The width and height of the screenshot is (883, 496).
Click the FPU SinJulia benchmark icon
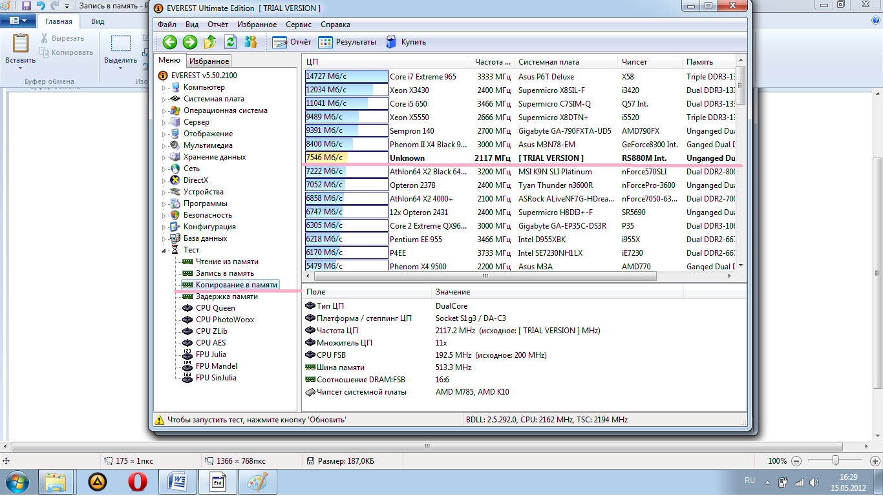point(188,378)
